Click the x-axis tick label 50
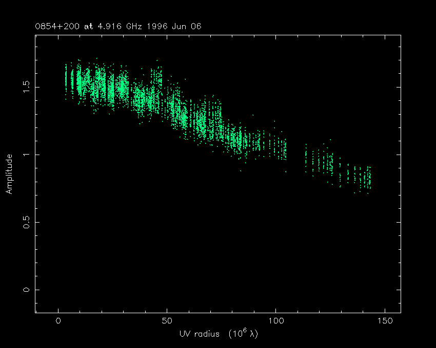This screenshot has width=436, height=348. 167,320
